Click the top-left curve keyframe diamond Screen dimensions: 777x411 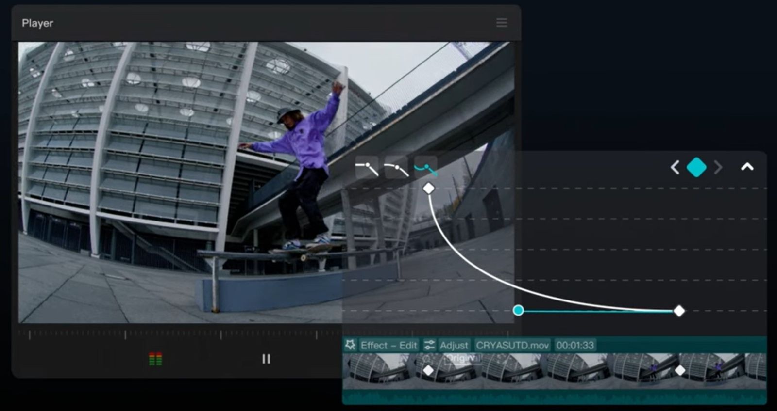pos(428,188)
